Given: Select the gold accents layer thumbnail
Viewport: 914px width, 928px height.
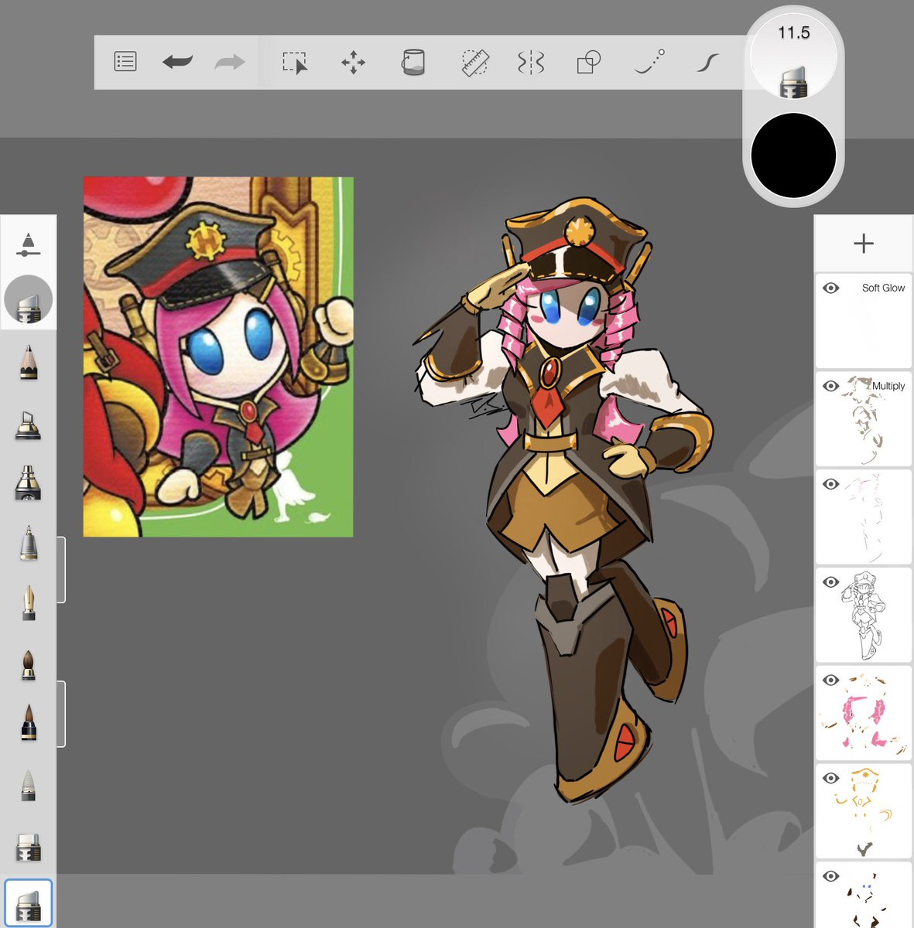Looking at the screenshot, I should [864, 812].
